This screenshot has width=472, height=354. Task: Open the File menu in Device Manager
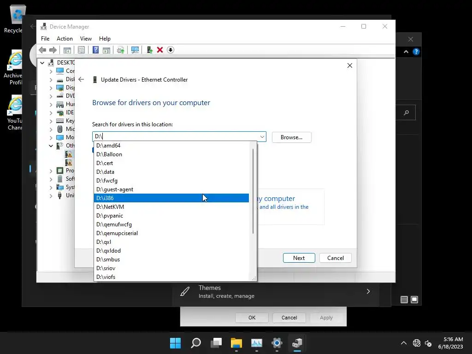(x=45, y=39)
